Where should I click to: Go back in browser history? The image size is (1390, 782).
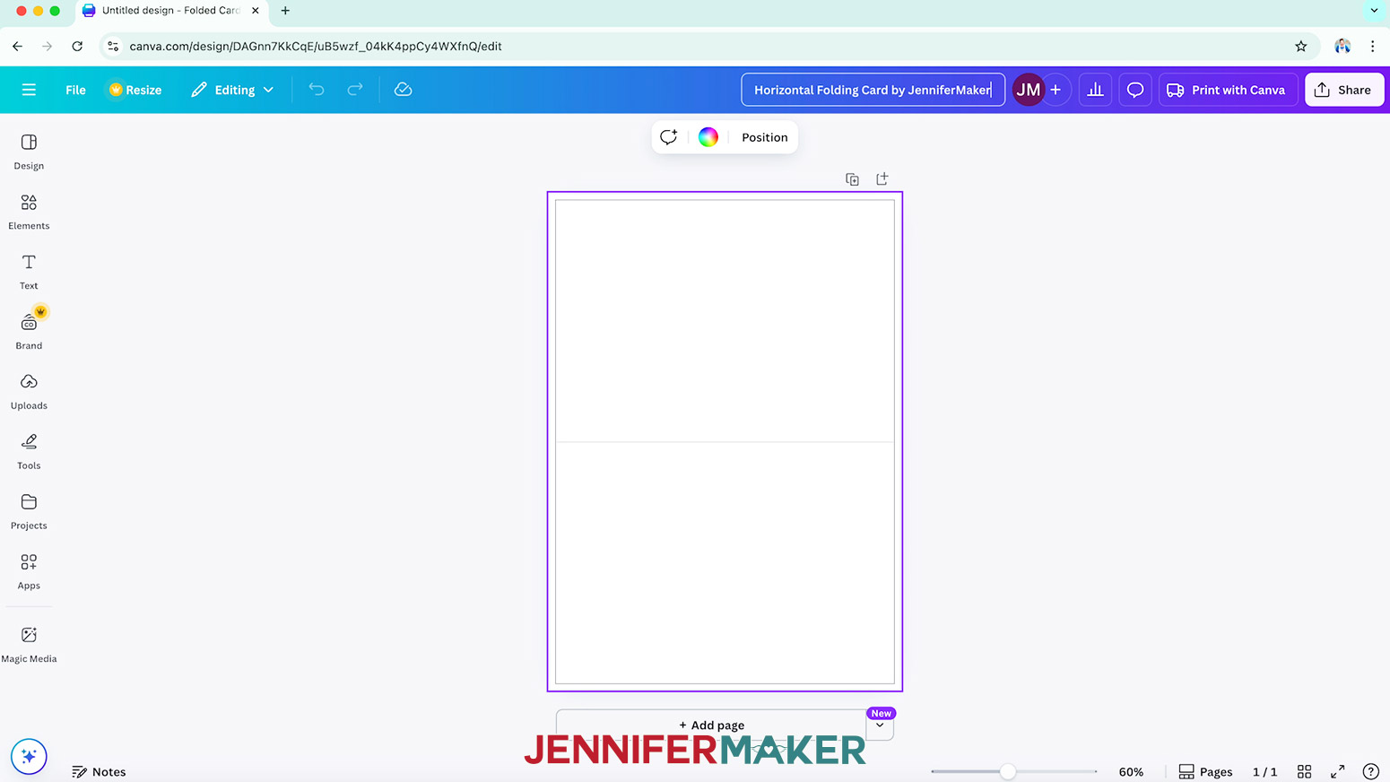[x=18, y=46]
